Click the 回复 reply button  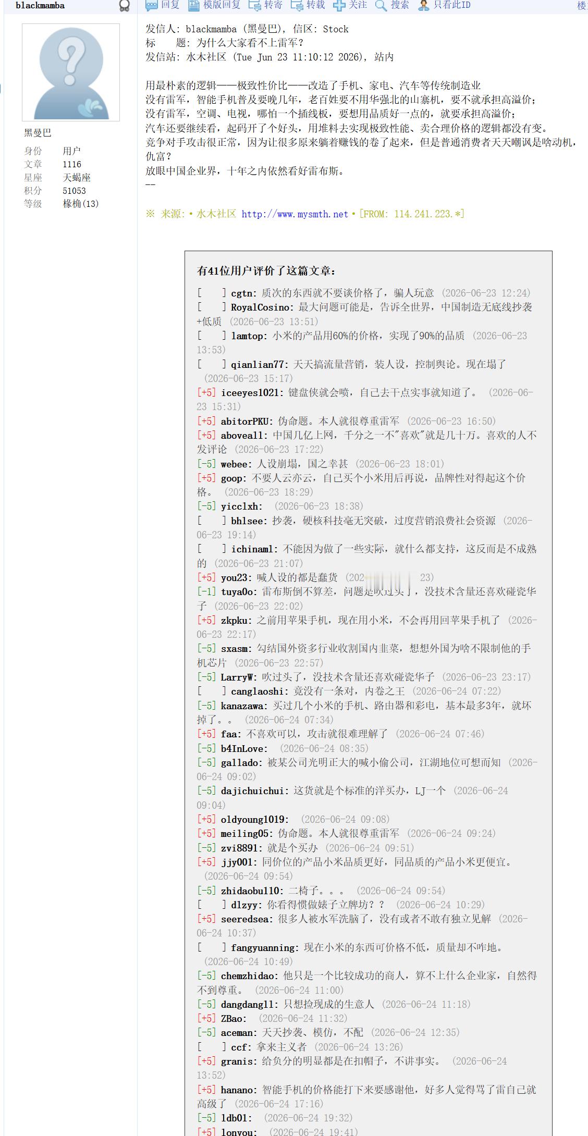pyautogui.click(x=163, y=5)
